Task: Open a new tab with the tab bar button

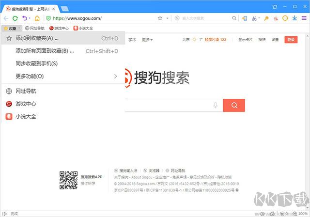Action: [65, 9]
